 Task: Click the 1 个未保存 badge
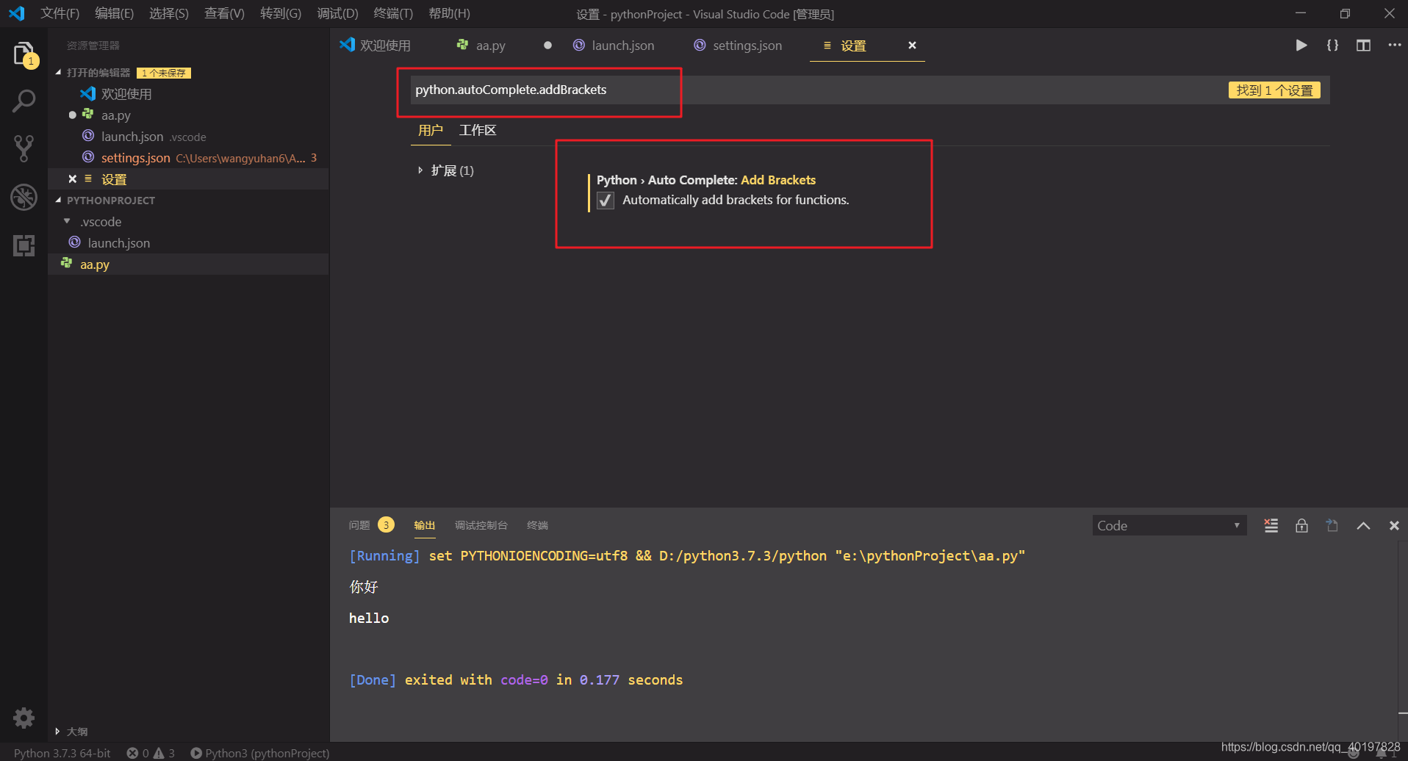[164, 73]
